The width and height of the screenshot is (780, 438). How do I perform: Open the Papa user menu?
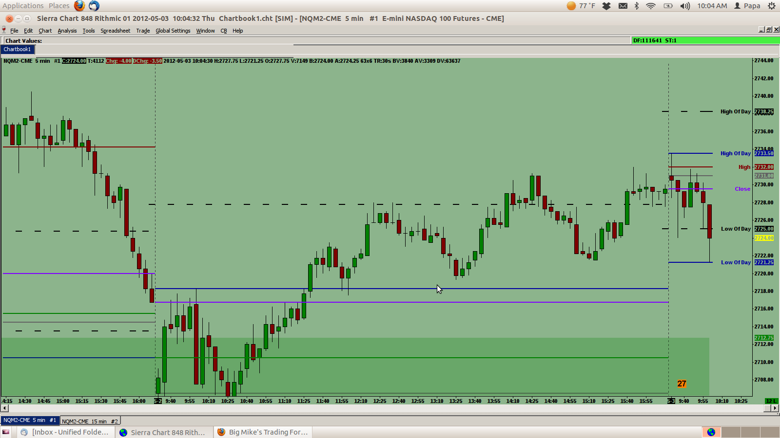tap(747, 6)
